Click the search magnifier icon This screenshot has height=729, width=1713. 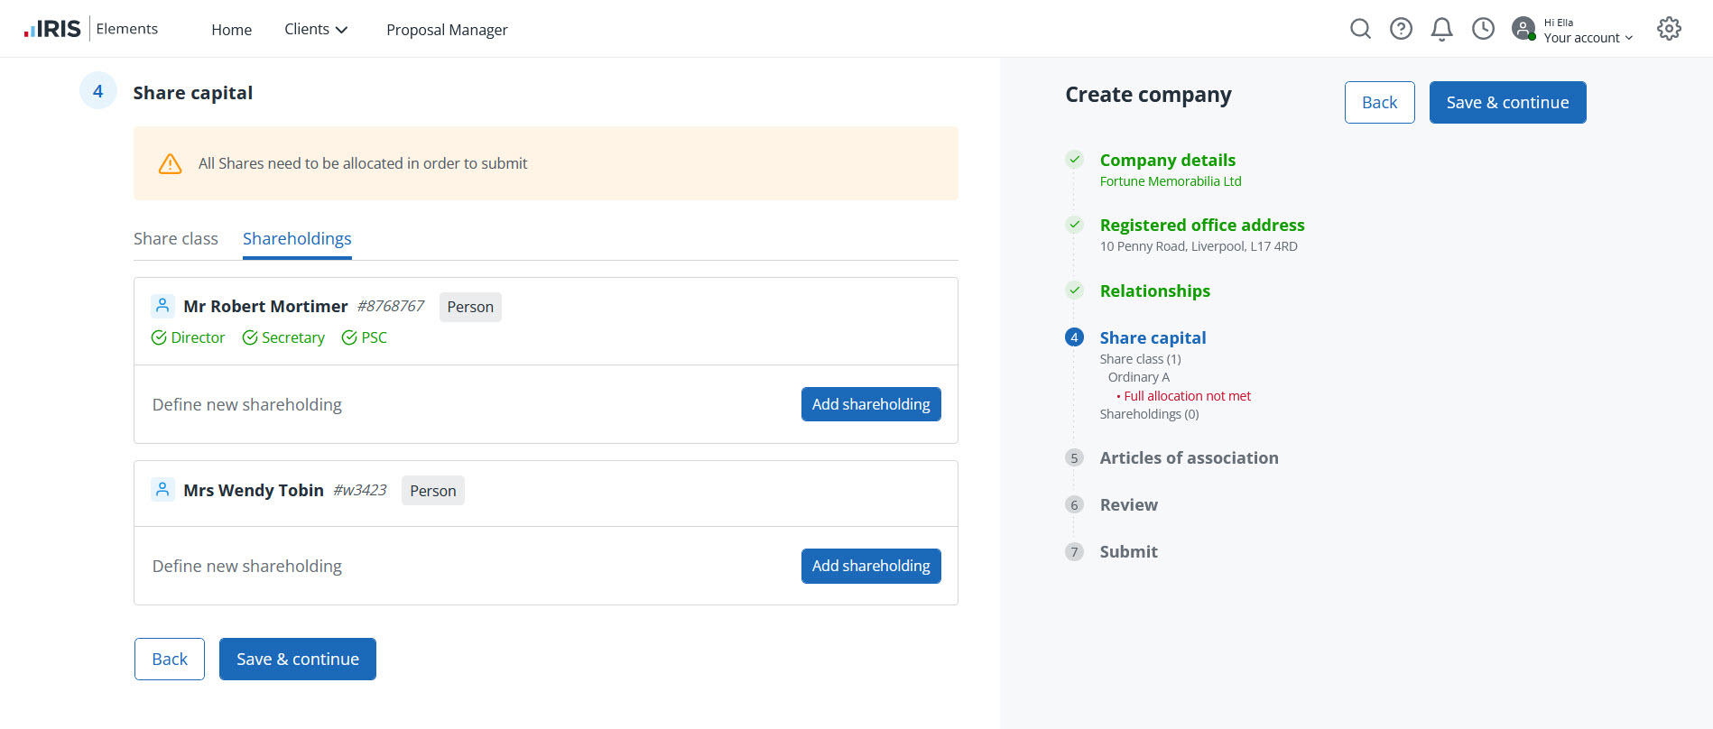tap(1360, 29)
